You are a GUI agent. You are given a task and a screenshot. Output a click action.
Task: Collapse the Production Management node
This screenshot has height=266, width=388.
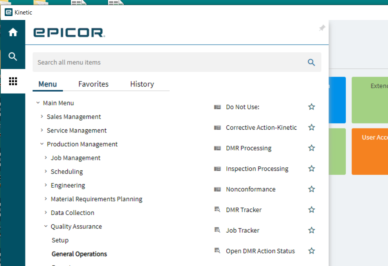click(x=42, y=144)
